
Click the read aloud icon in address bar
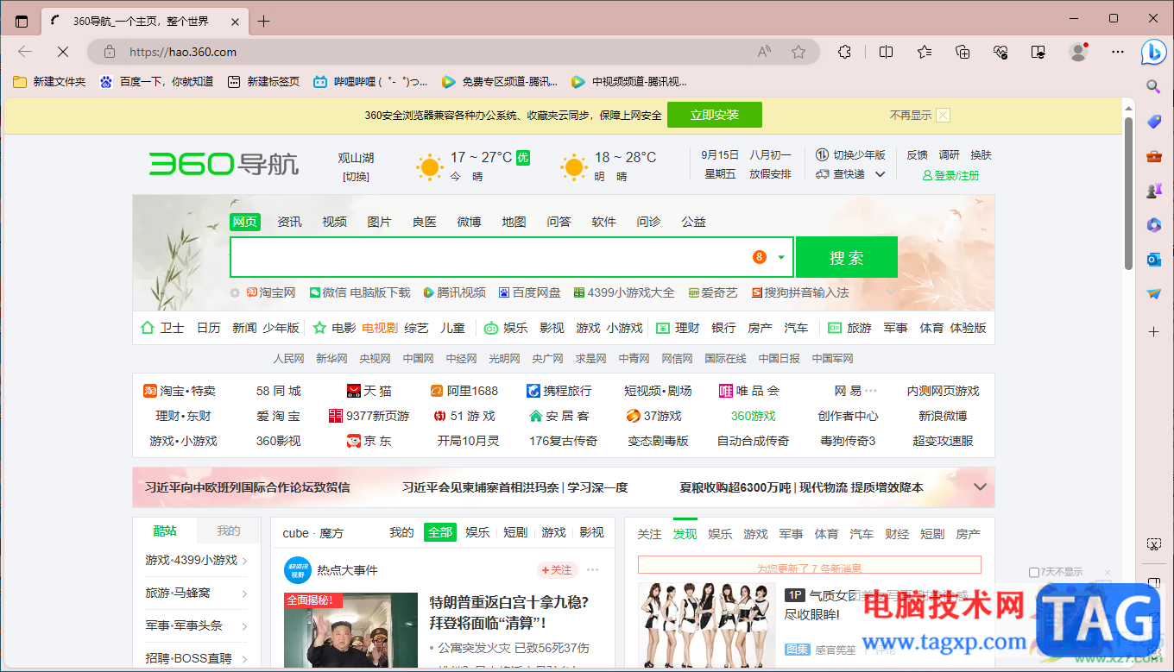click(764, 52)
